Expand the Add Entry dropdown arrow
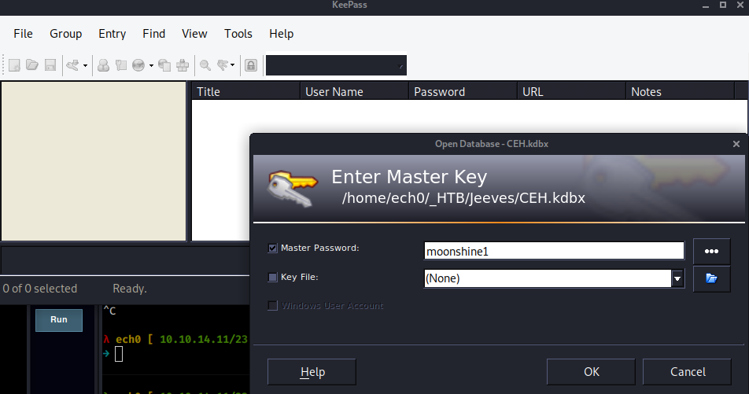This screenshot has height=394, width=749. (85, 65)
